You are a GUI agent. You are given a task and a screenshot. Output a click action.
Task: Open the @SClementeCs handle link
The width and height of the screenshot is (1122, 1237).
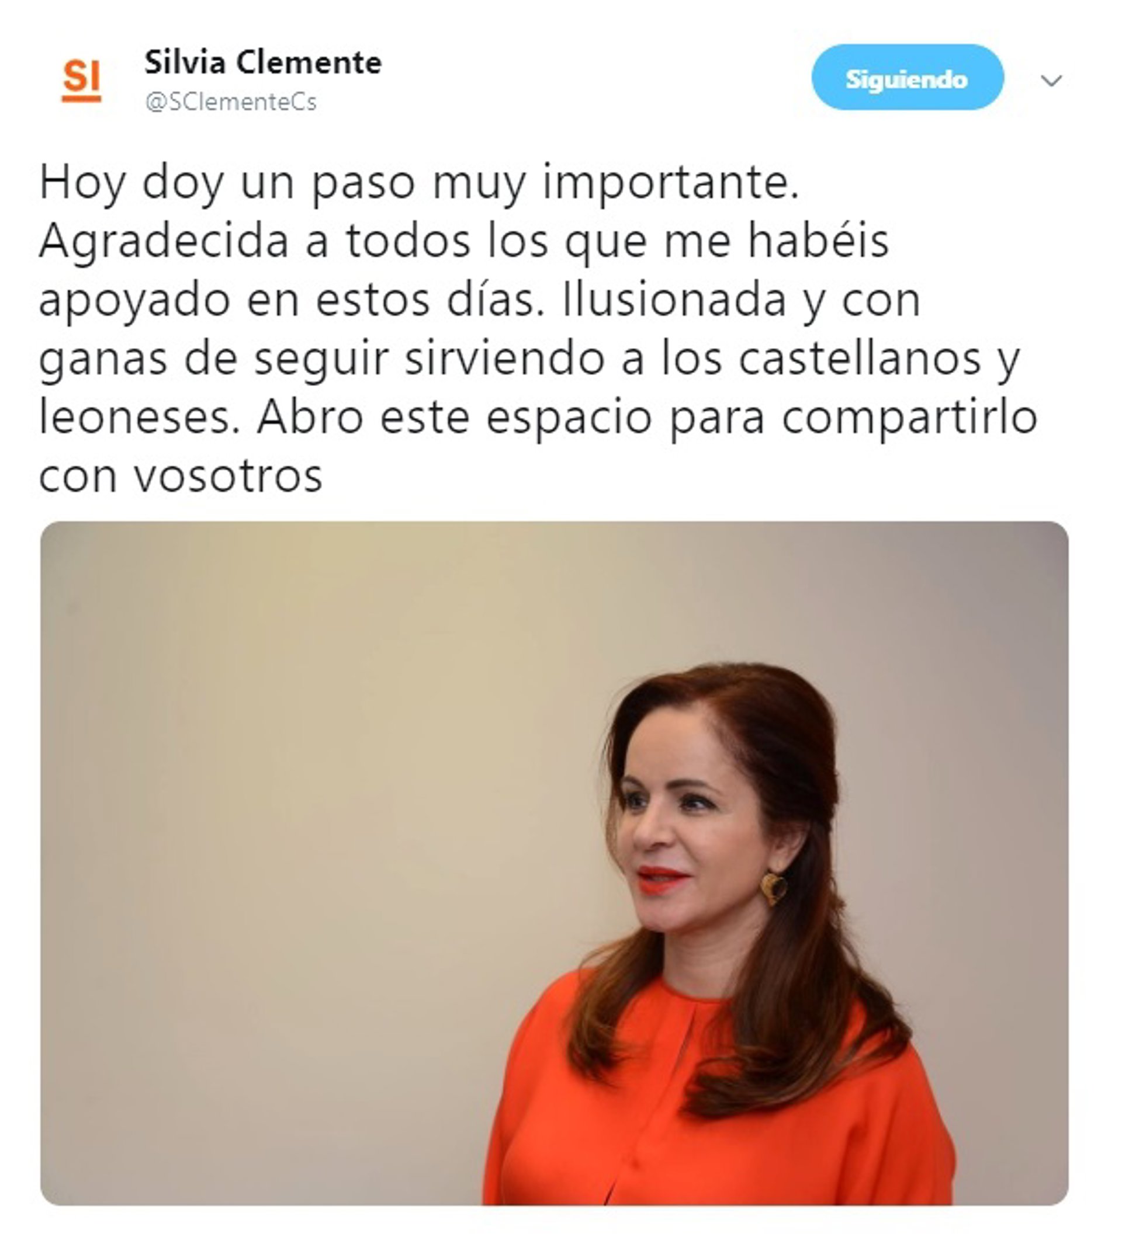(231, 101)
